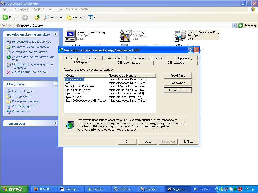
Task: Select the Πηγές δεδομένων (ODBC) icon
Action: coord(180,35)
